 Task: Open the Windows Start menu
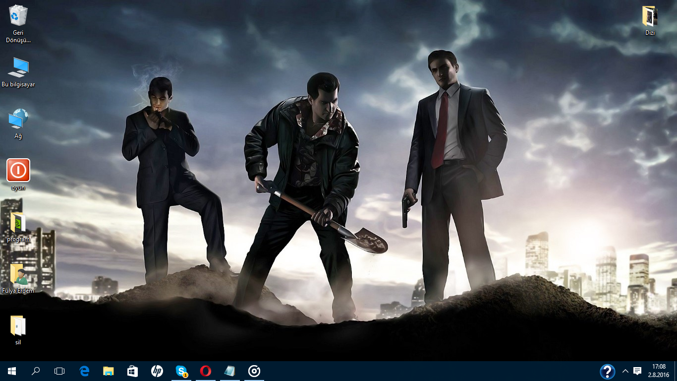point(12,371)
